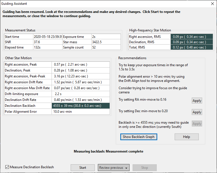
Task: Click Right ascension Drift Rate value
Action: point(81,82)
